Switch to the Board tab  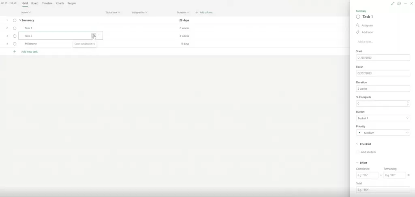click(x=35, y=3)
